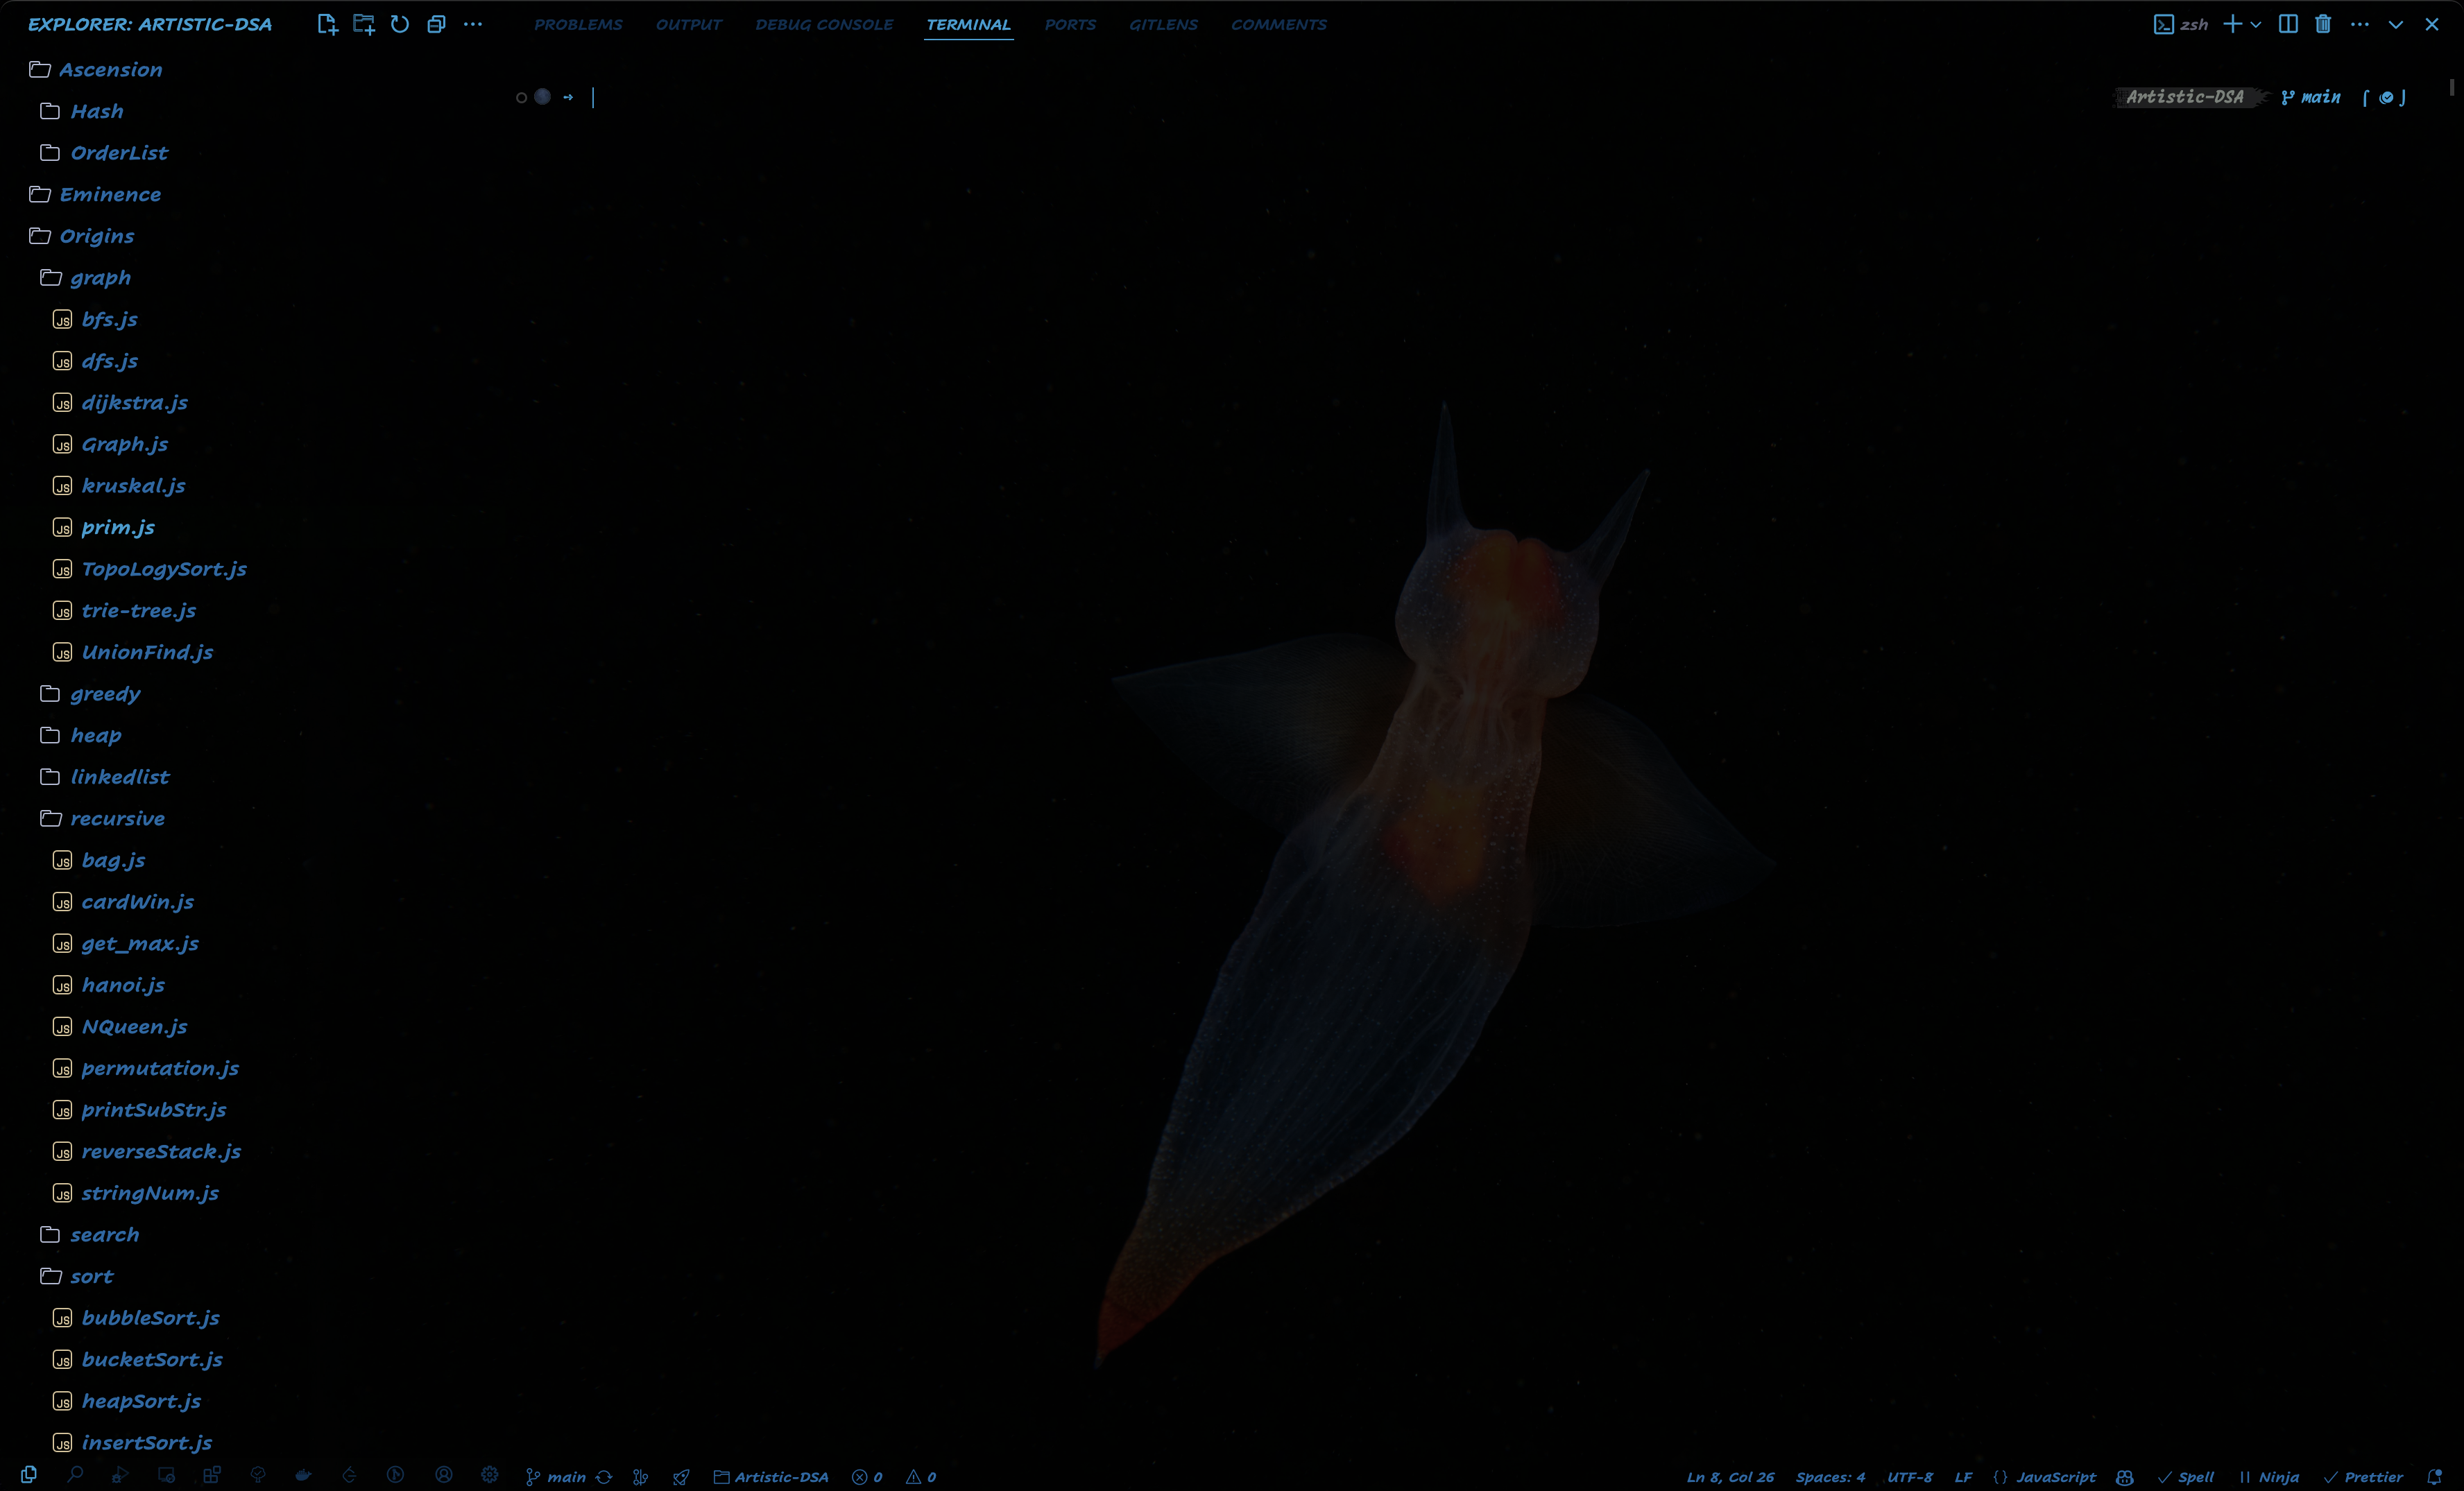Click the New File icon in Explorer
The height and width of the screenshot is (1491, 2464).
pos(327,24)
